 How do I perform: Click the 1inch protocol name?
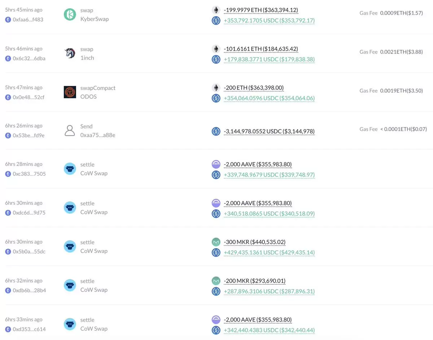pyautogui.click(x=87, y=58)
